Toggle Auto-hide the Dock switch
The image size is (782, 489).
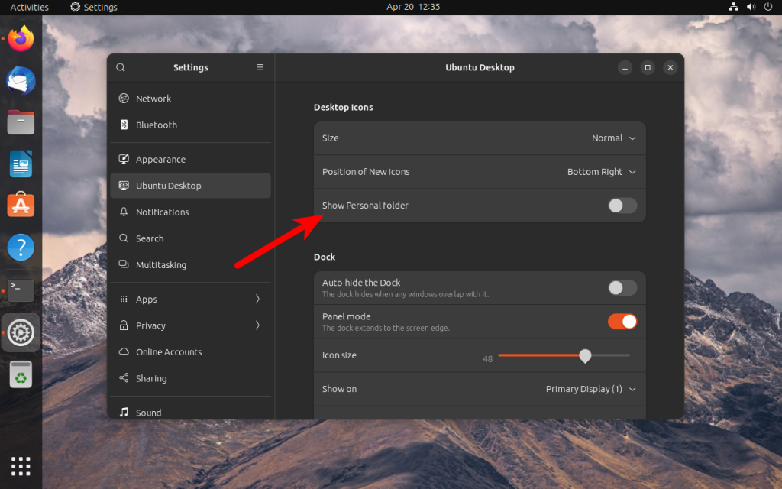click(x=622, y=288)
